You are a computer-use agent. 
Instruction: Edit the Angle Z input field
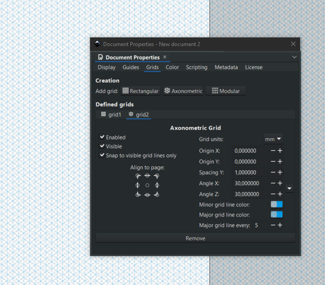click(x=251, y=194)
